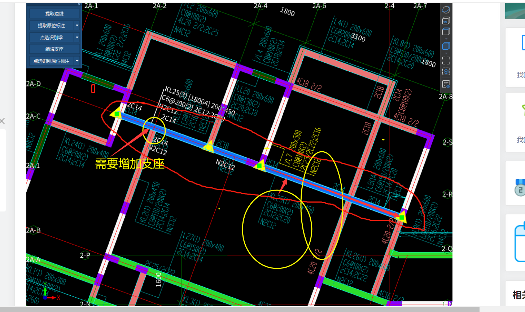Click the 提取边线 button
Screen dimensions: 525x312
point(54,14)
